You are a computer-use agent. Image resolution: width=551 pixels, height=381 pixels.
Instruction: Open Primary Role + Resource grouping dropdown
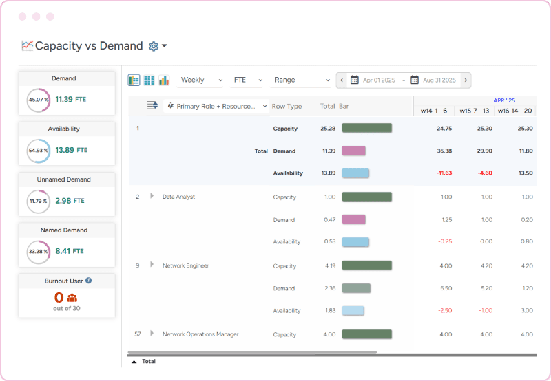tap(217, 106)
